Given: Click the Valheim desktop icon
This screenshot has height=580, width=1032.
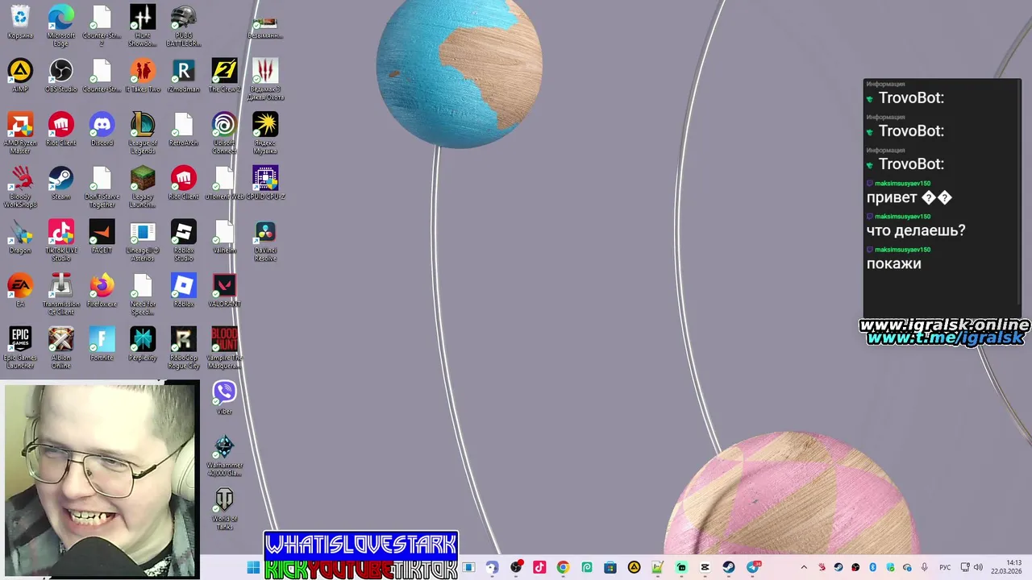Looking at the screenshot, I should point(224,237).
